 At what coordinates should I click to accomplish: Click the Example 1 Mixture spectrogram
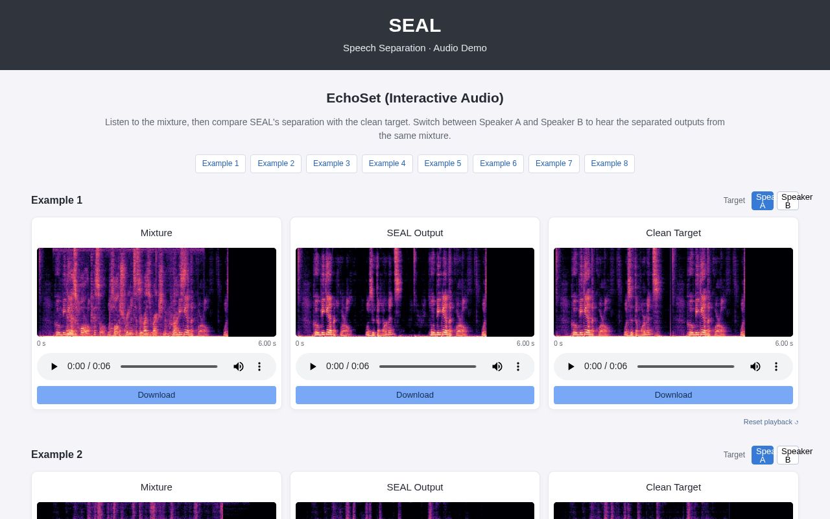(x=156, y=292)
